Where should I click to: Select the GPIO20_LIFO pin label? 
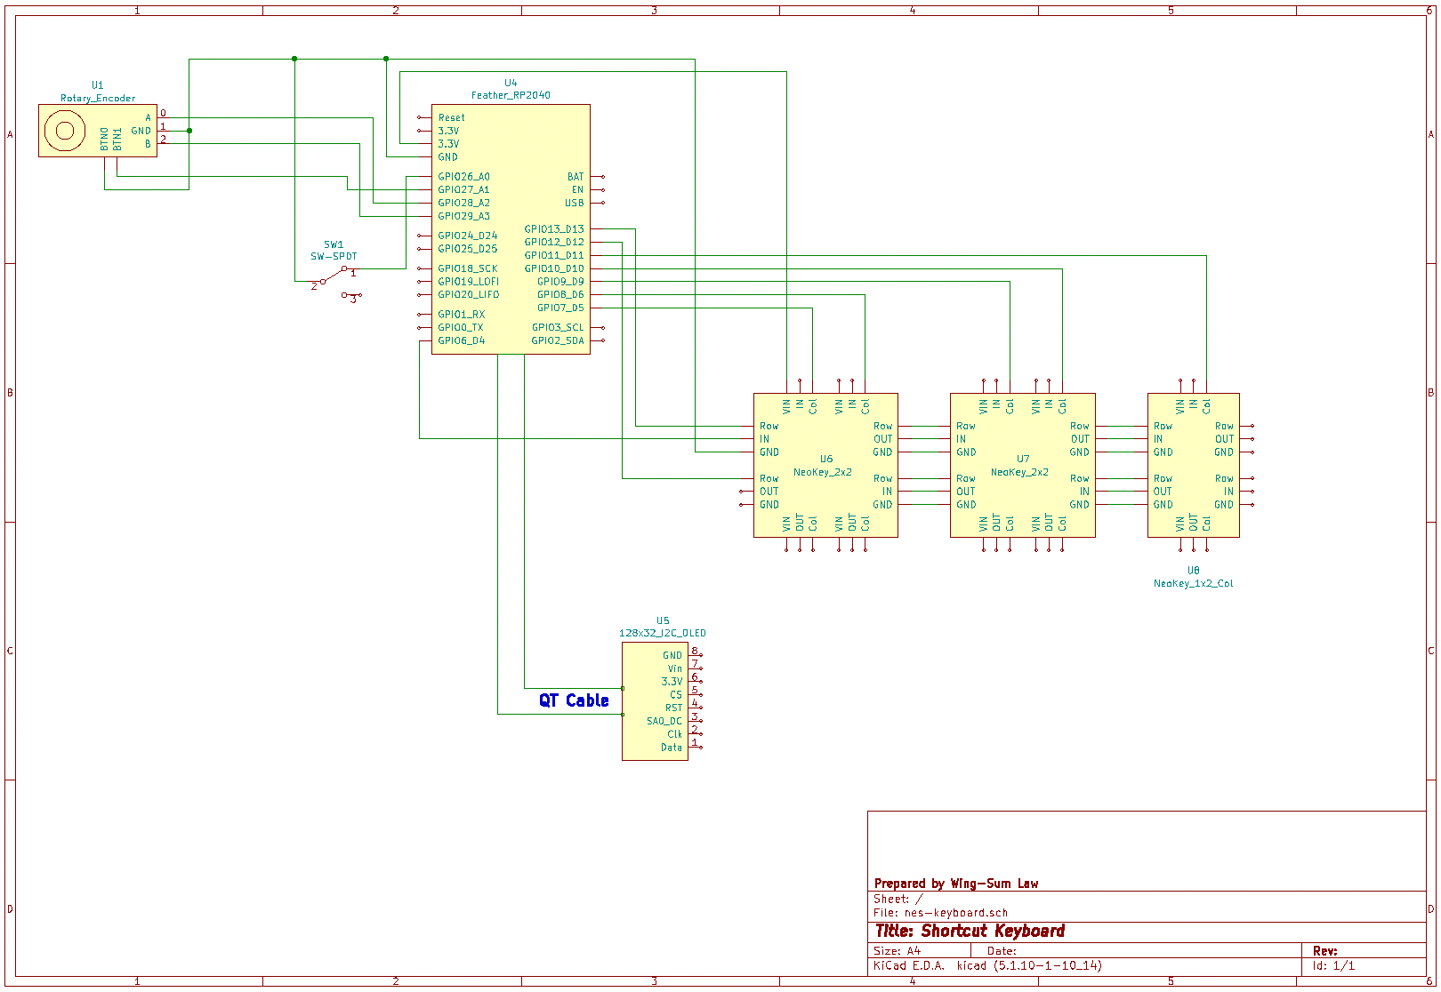pos(468,294)
